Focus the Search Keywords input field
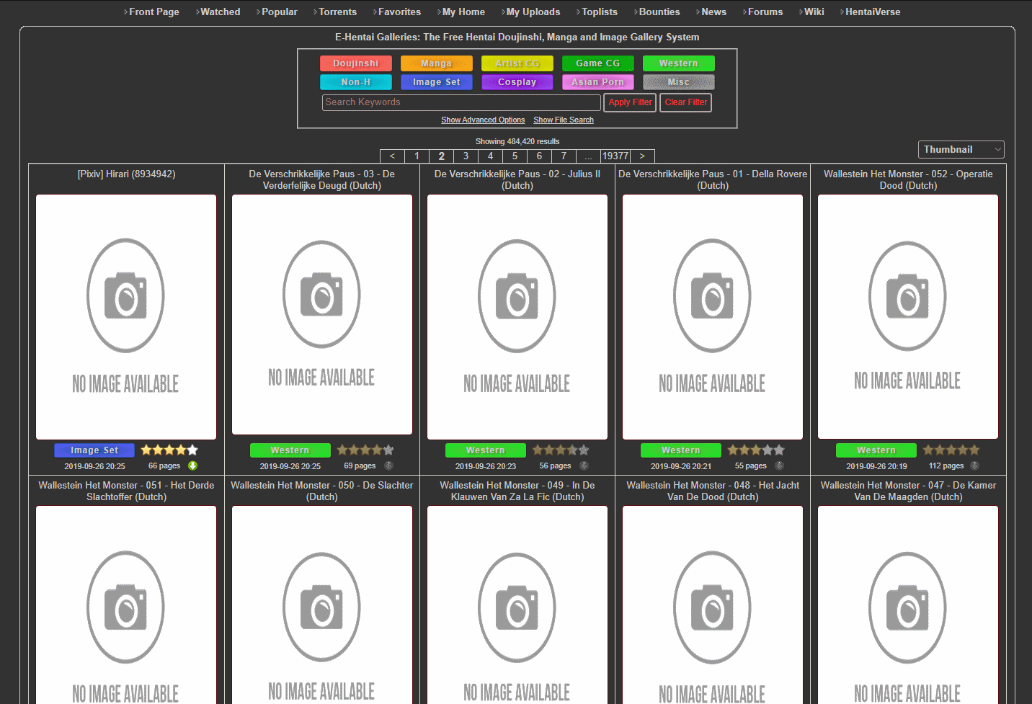This screenshot has height=704, width=1032. tap(461, 102)
